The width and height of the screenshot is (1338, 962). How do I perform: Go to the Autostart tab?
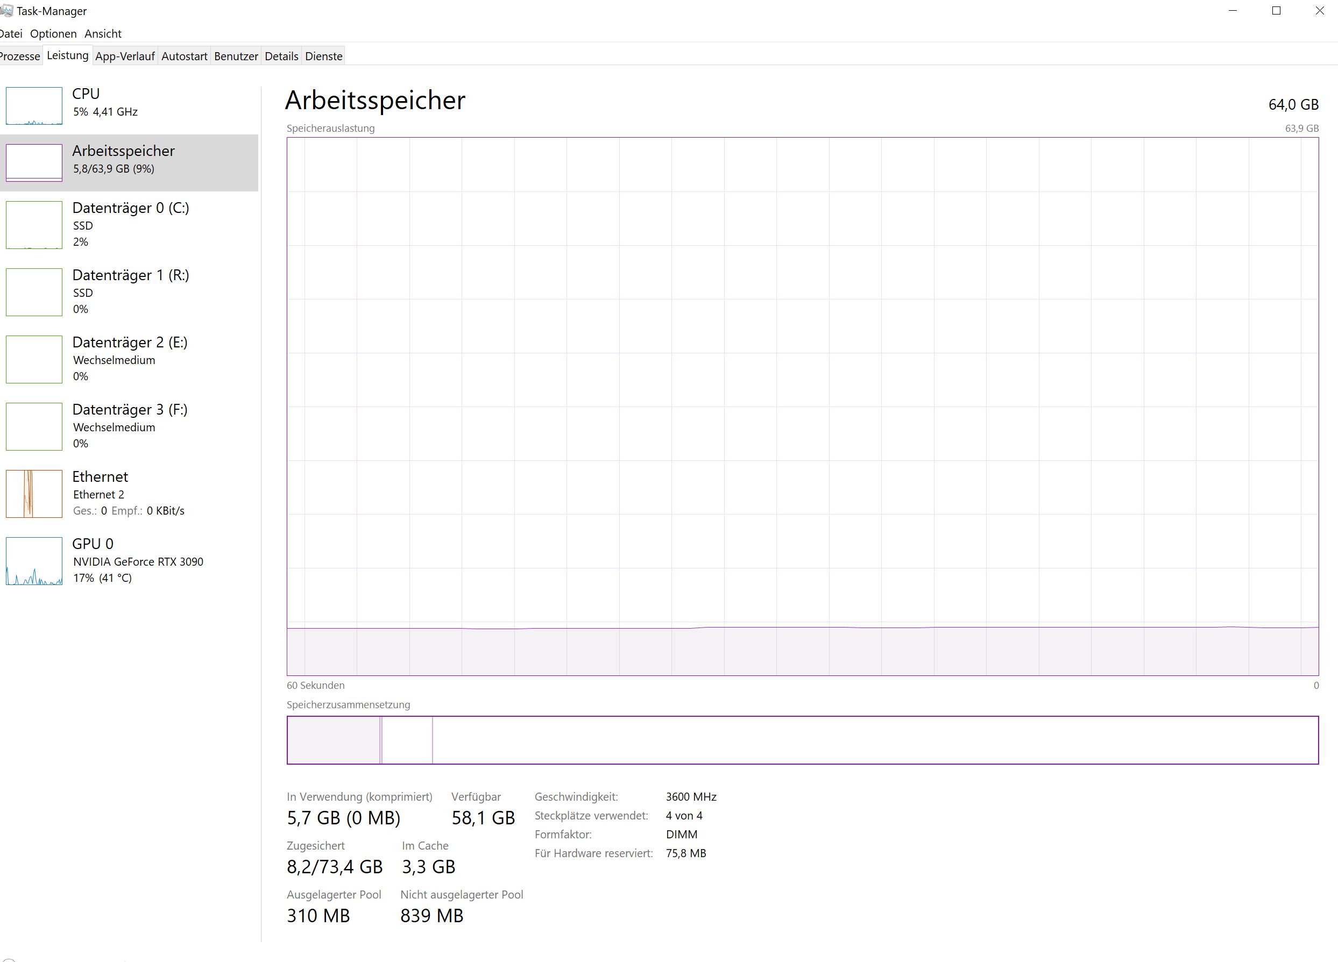(x=184, y=56)
